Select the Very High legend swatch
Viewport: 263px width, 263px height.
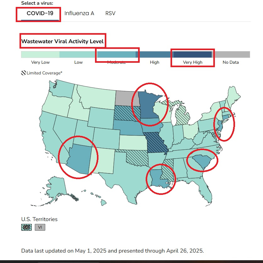click(193, 55)
